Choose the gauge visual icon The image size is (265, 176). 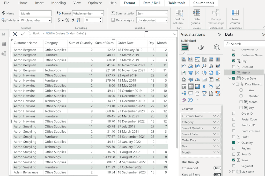[x=197, y=79]
